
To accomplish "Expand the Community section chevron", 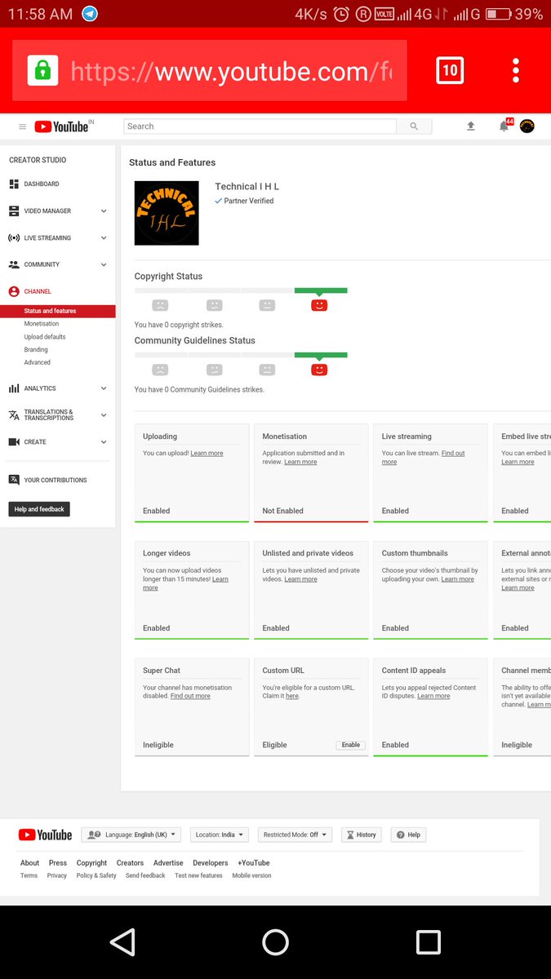I will click(104, 265).
